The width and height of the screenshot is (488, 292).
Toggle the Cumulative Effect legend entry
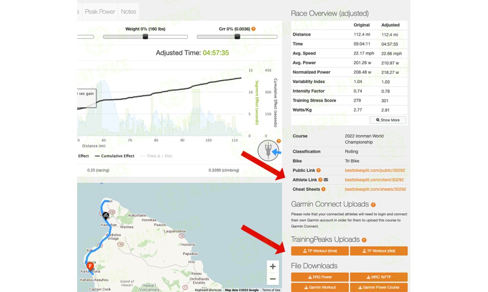(115, 156)
